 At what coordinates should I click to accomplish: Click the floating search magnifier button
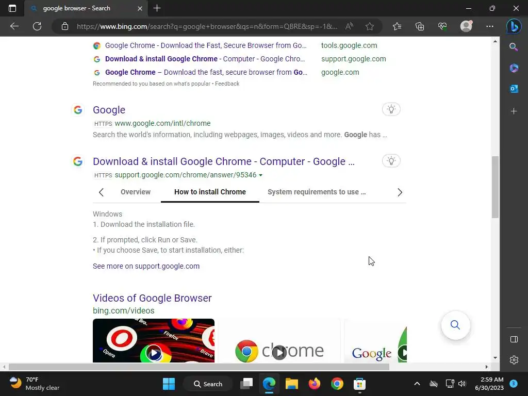[x=455, y=325]
